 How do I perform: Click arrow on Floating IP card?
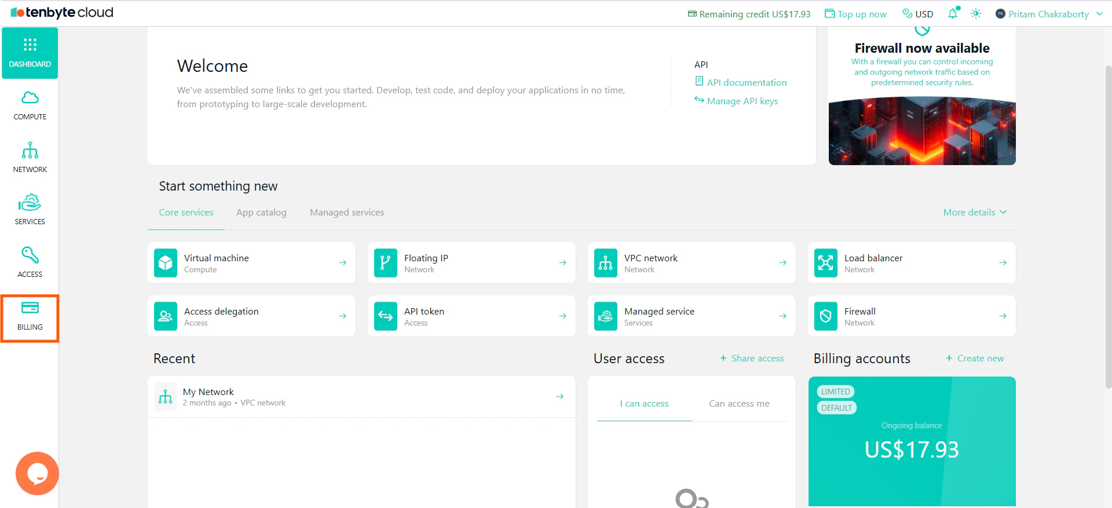tap(563, 263)
